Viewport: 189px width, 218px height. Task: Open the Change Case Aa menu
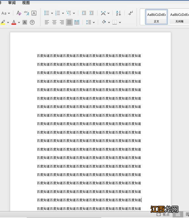pos(5,13)
